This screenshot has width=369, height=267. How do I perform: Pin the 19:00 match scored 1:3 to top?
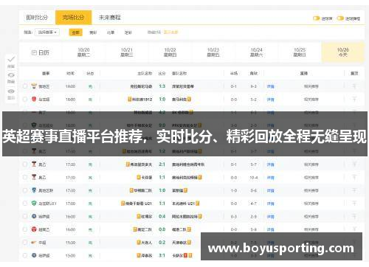pyautogui.click(x=354, y=86)
